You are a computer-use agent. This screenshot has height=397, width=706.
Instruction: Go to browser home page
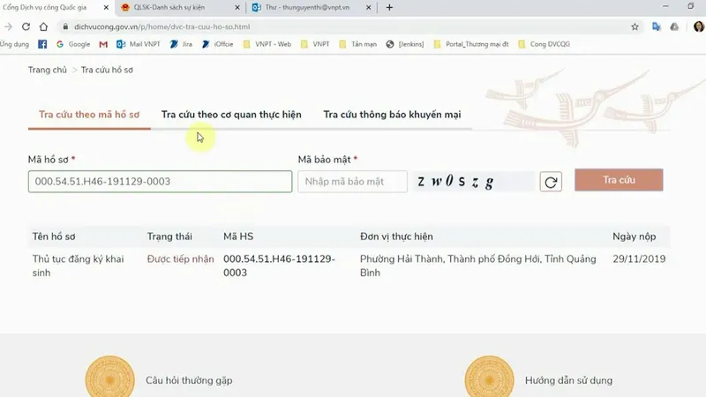pyautogui.click(x=43, y=27)
